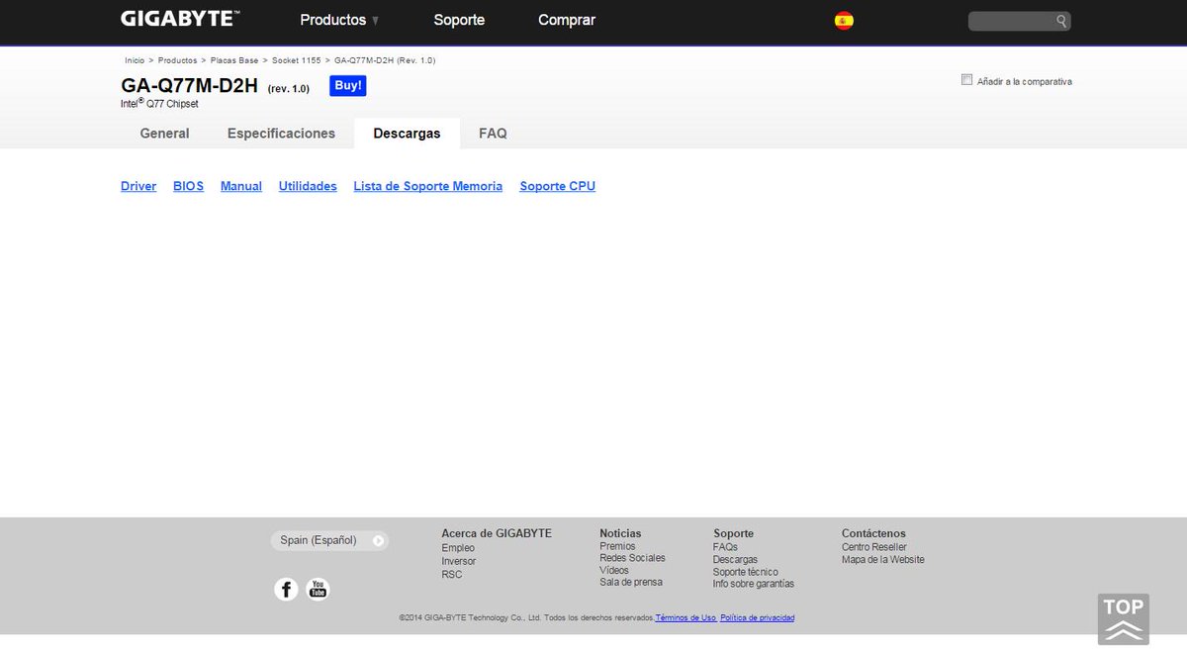Click 'Intel® Q77 Chipset' subtitle text
Image resolution: width=1187 pixels, height=652 pixels.
click(159, 102)
